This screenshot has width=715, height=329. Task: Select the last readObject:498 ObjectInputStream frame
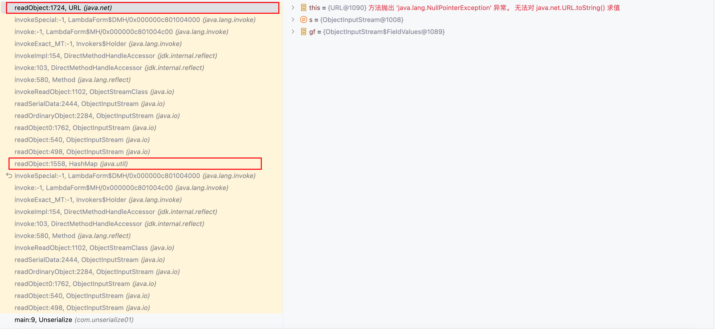pyautogui.click(x=82, y=308)
